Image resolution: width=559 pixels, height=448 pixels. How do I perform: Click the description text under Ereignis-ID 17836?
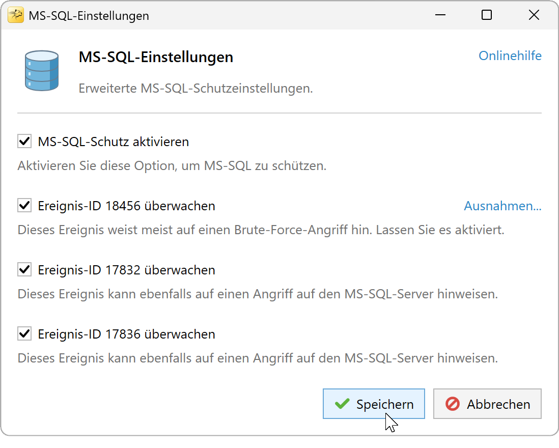click(x=258, y=358)
